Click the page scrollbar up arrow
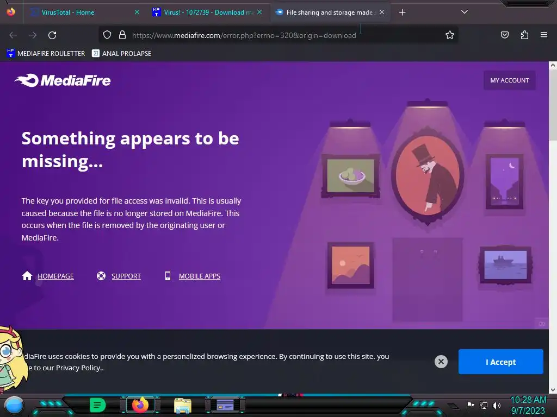557x417 pixels. [553, 65]
